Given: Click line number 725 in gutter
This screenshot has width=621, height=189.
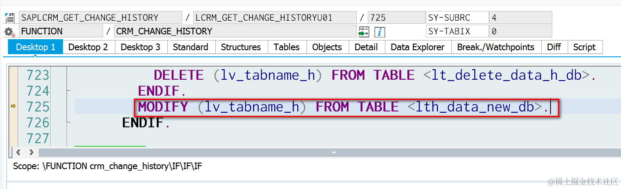Looking at the screenshot, I should point(38,107).
